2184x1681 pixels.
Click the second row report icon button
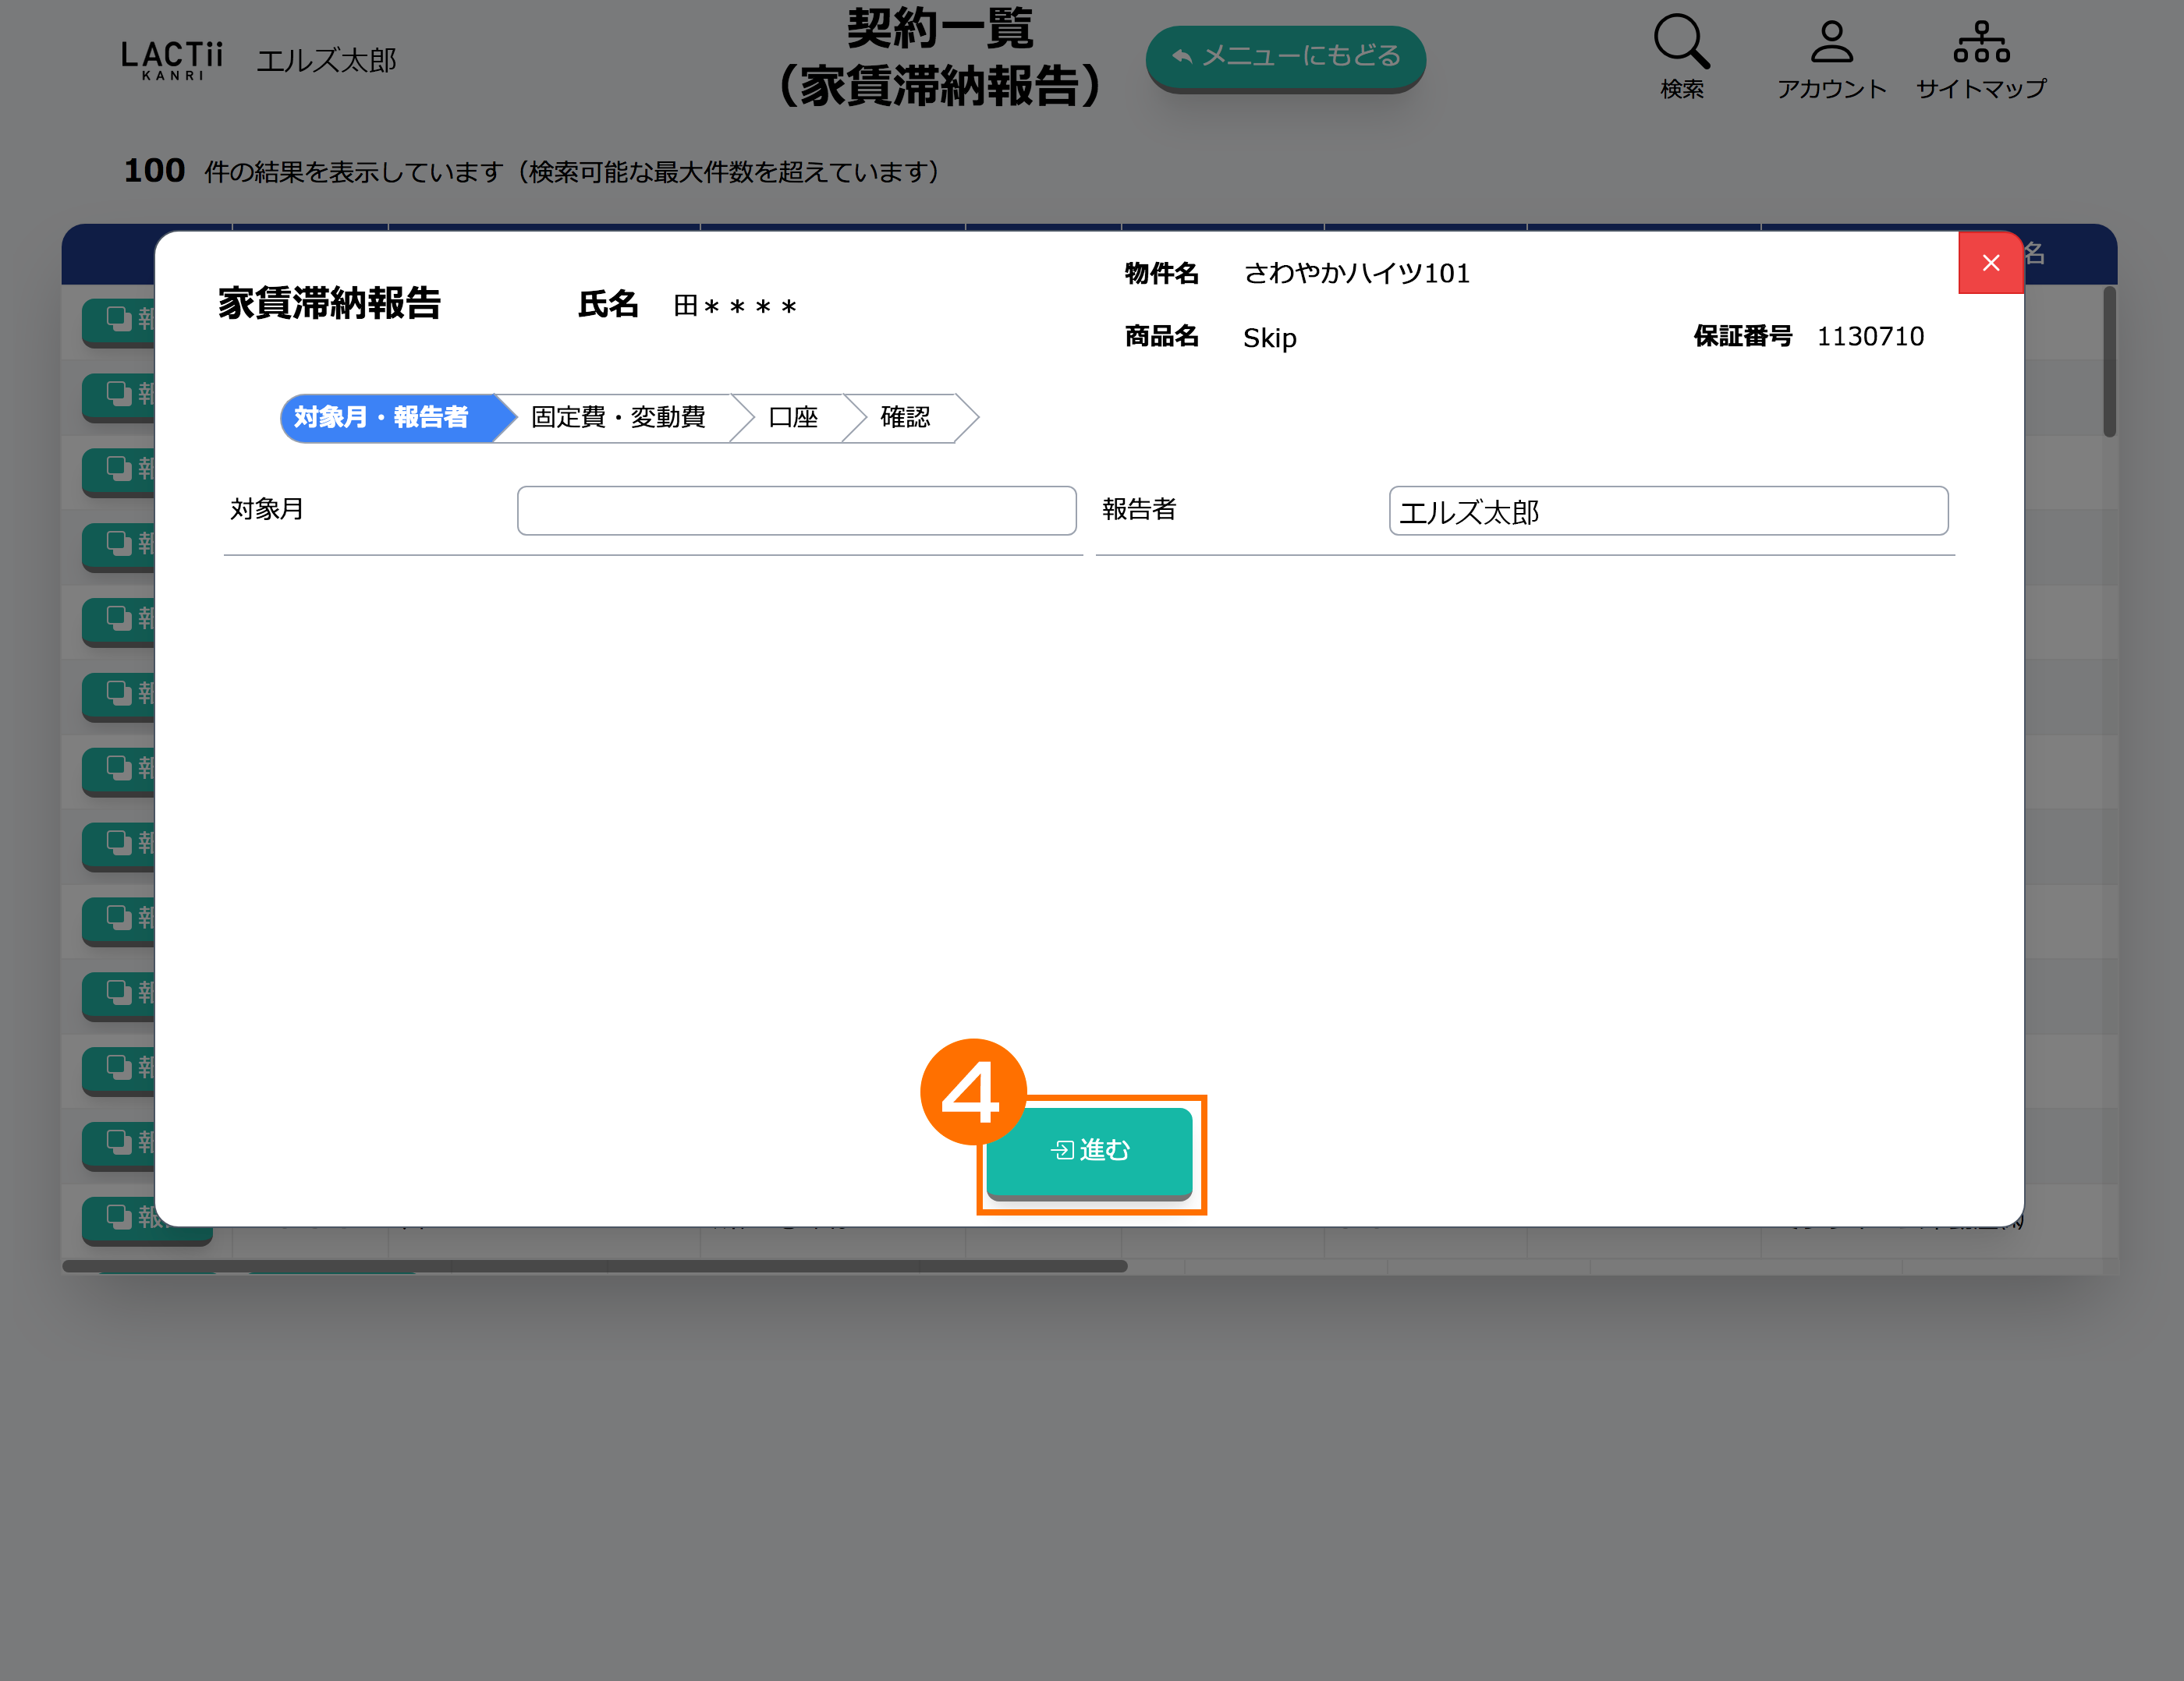click(x=118, y=395)
